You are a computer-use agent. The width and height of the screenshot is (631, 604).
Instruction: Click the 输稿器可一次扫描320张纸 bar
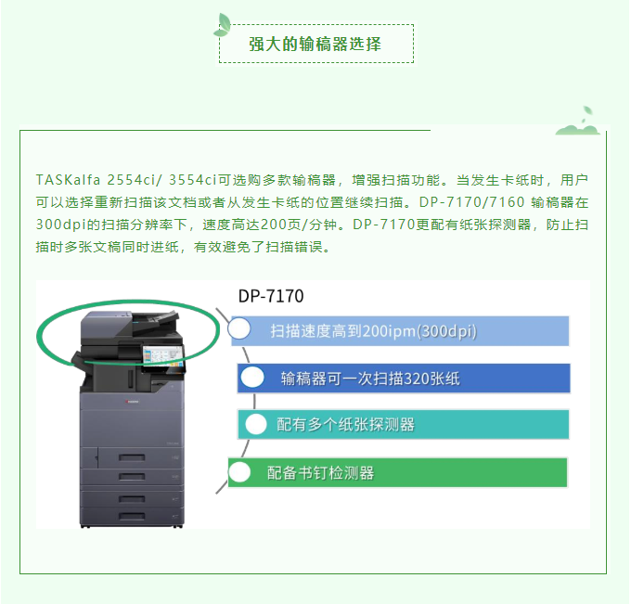404,379
